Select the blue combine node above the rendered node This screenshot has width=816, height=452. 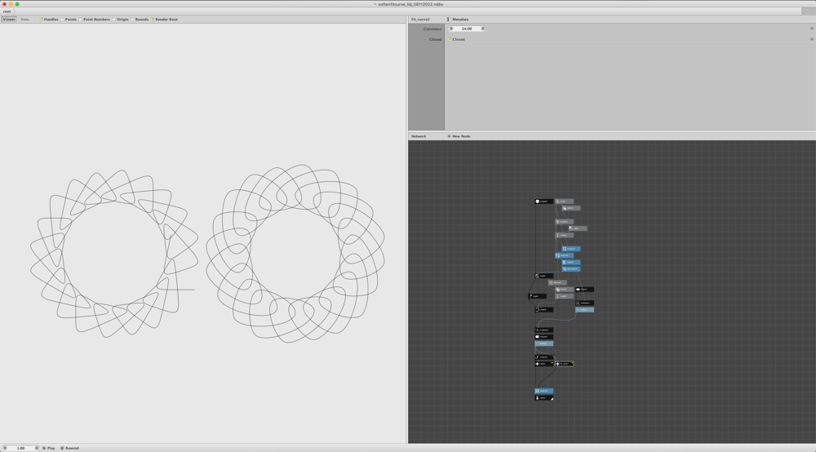click(x=543, y=391)
